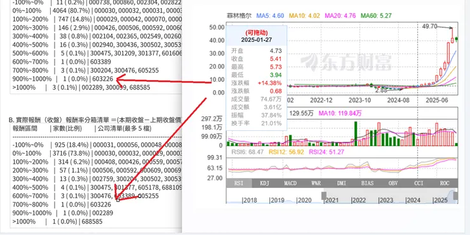Switch to the KDJ indicator tab
Viewport: 470px width, 235px height.
click(265, 183)
